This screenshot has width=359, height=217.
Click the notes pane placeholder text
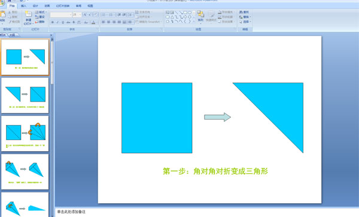tap(71, 212)
